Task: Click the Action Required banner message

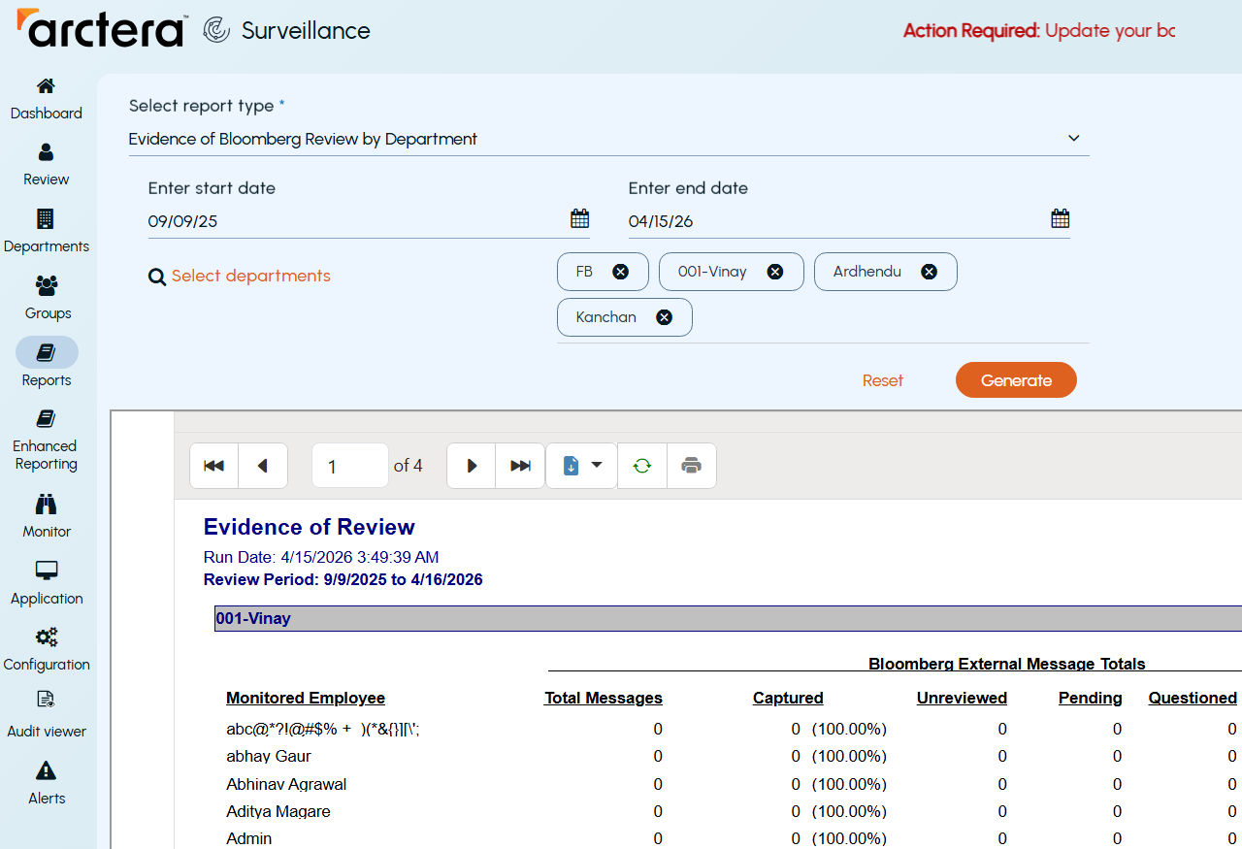Action: tap(1039, 30)
